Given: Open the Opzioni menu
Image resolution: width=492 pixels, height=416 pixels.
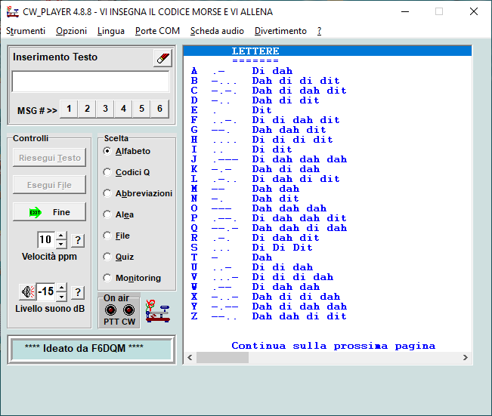Looking at the screenshot, I should tap(71, 31).
